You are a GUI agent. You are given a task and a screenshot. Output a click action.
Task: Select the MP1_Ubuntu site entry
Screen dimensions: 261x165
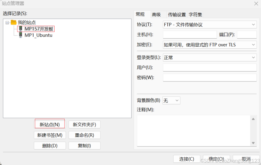[38, 35]
